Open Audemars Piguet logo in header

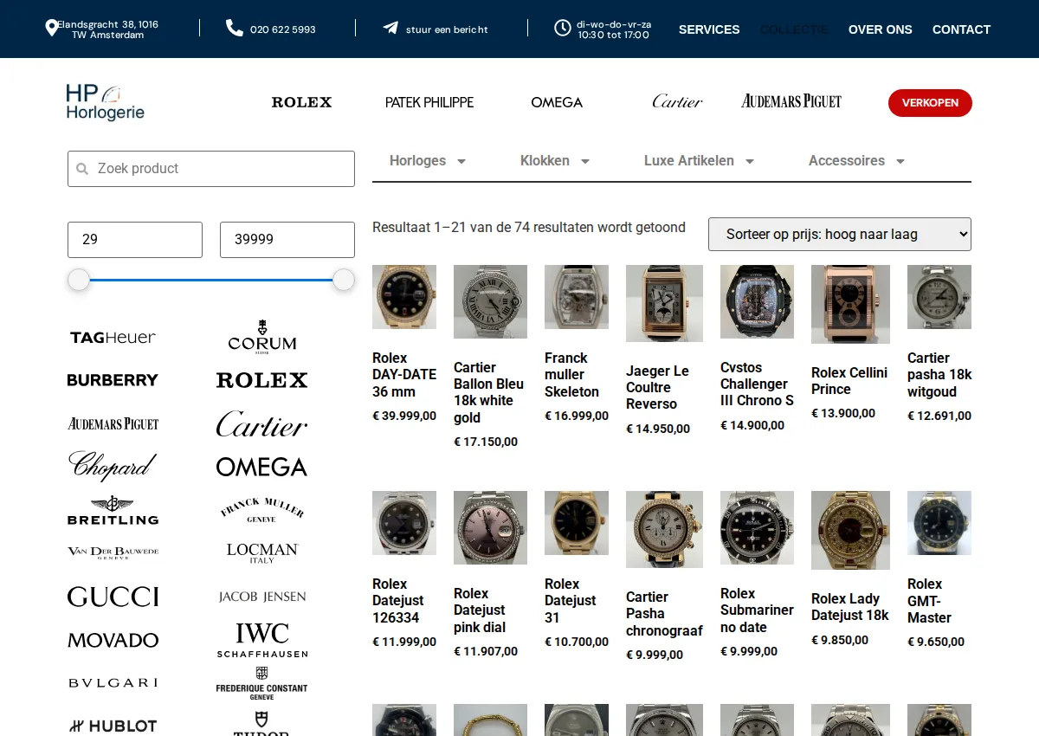coord(791,101)
